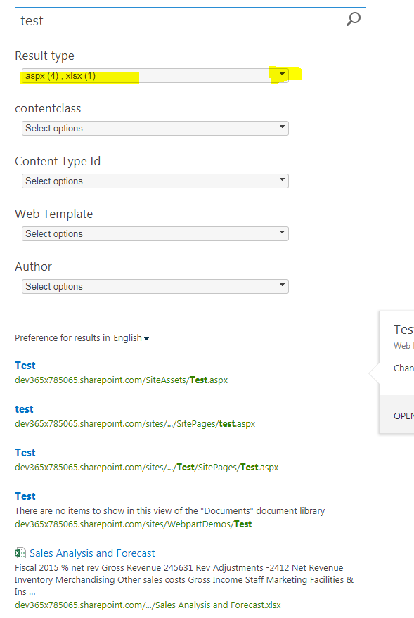Viewport: 414px width, 618px height.
Task: Open the first Test search result
Action: point(25,365)
